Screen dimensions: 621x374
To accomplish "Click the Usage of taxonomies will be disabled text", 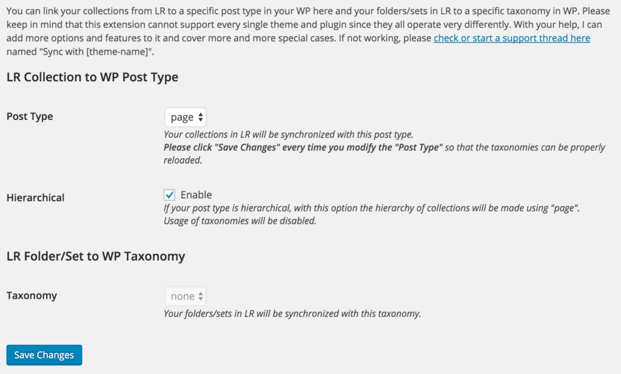I will point(240,221).
